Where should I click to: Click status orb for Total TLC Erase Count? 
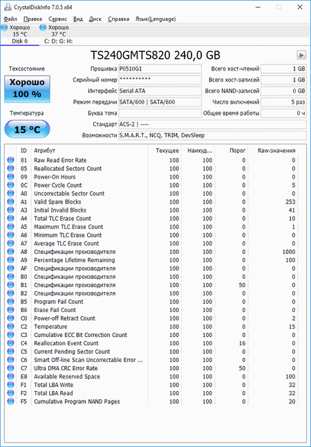[10, 219]
